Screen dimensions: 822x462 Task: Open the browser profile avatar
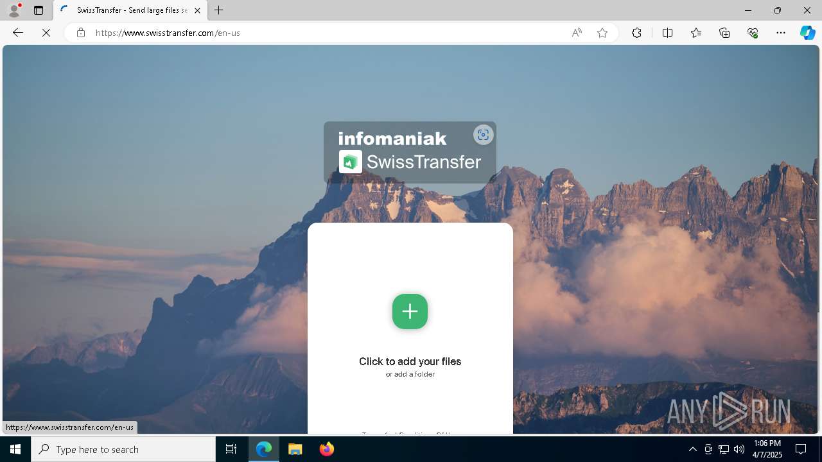click(14, 10)
